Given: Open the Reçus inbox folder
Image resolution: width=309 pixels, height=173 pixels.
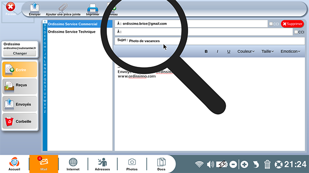Looking at the screenshot, I should point(19,86).
